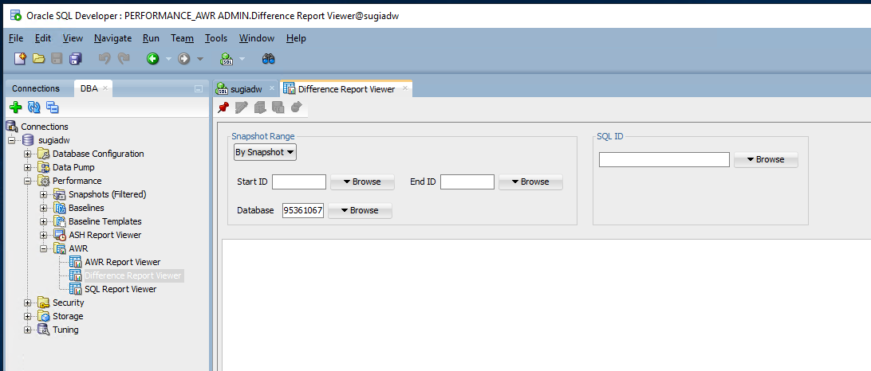871x371 pixels.
Task: Click the Undo toolbar icon
Action: coord(104,58)
